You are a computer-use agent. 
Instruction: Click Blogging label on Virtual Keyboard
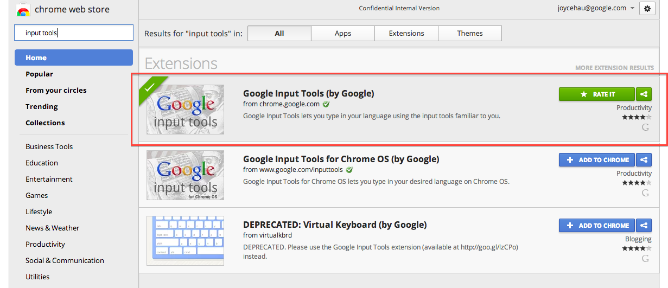click(x=638, y=239)
